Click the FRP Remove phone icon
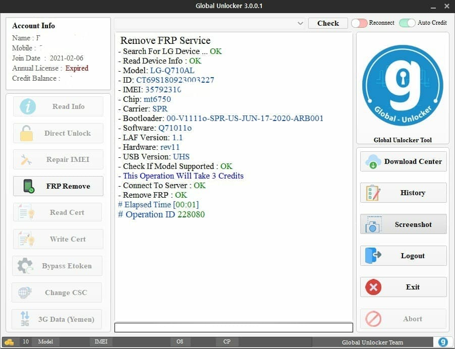 coord(28,186)
